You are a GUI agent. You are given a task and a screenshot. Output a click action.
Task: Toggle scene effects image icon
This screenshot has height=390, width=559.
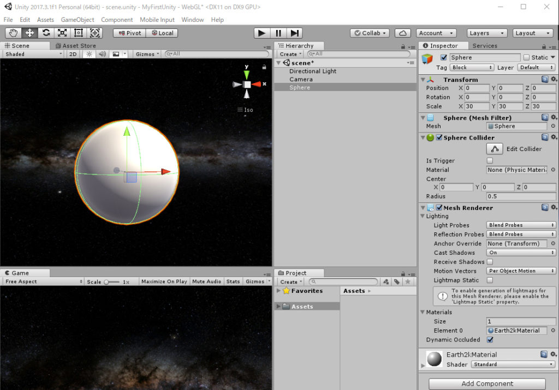tap(116, 54)
